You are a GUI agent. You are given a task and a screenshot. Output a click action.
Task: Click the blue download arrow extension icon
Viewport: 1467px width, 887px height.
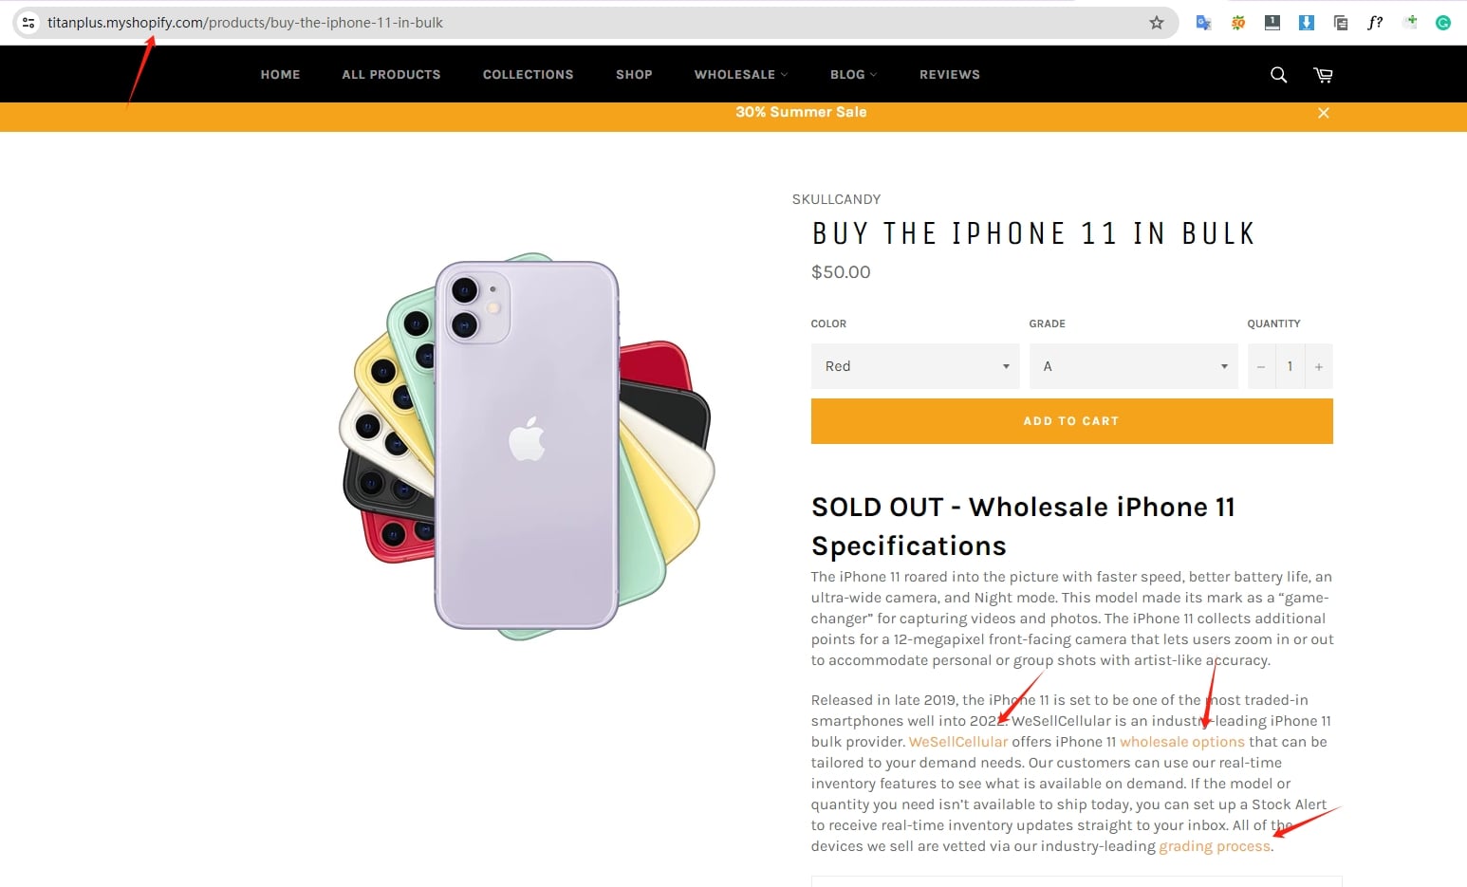coord(1307,23)
